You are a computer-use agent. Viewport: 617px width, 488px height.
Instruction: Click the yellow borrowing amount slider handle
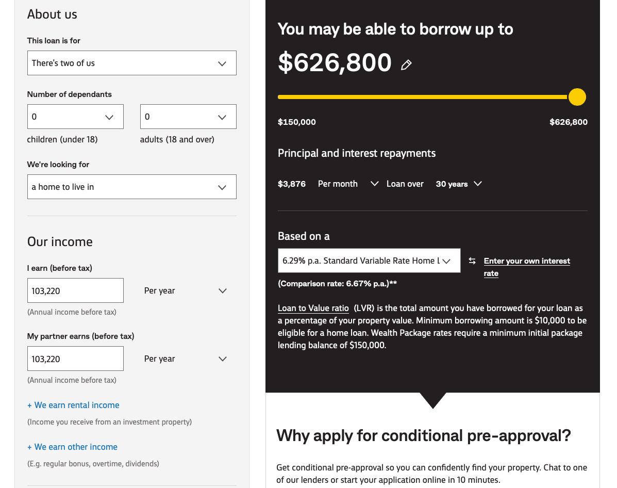coord(577,97)
